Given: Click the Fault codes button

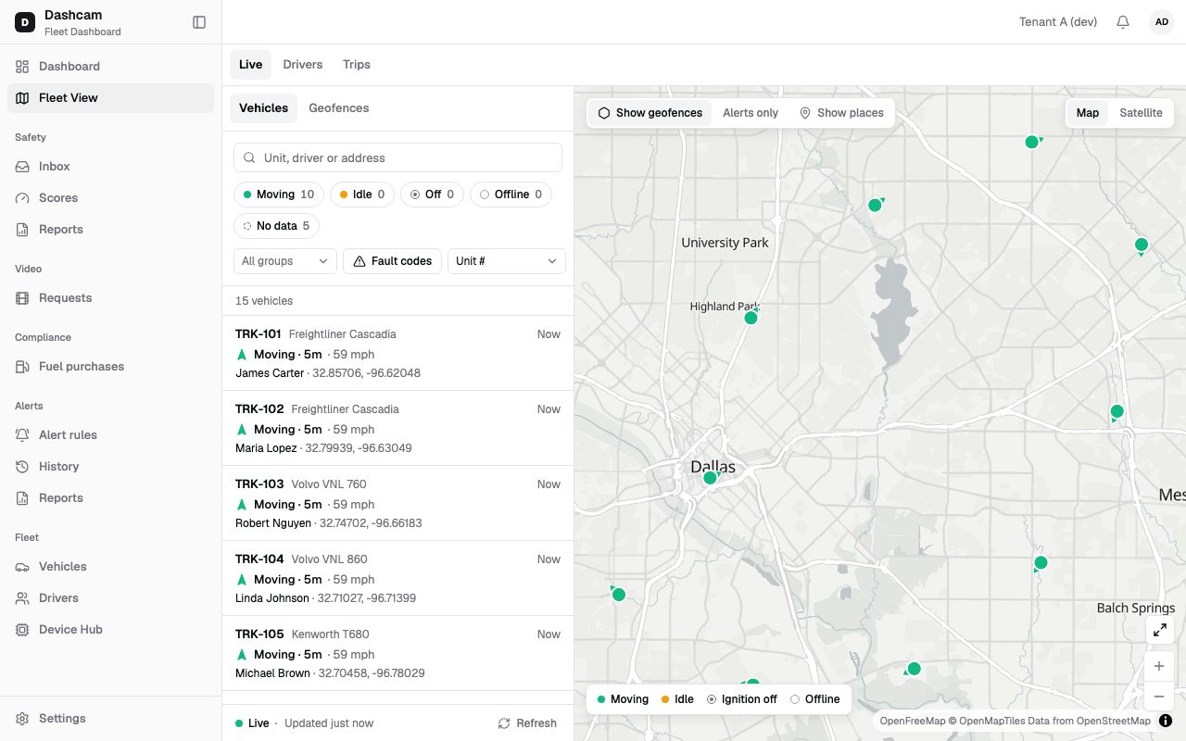Looking at the screenshot, I should 392,261.
